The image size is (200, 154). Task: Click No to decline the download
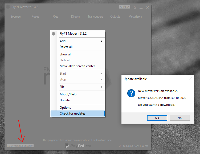click(179, 118)
